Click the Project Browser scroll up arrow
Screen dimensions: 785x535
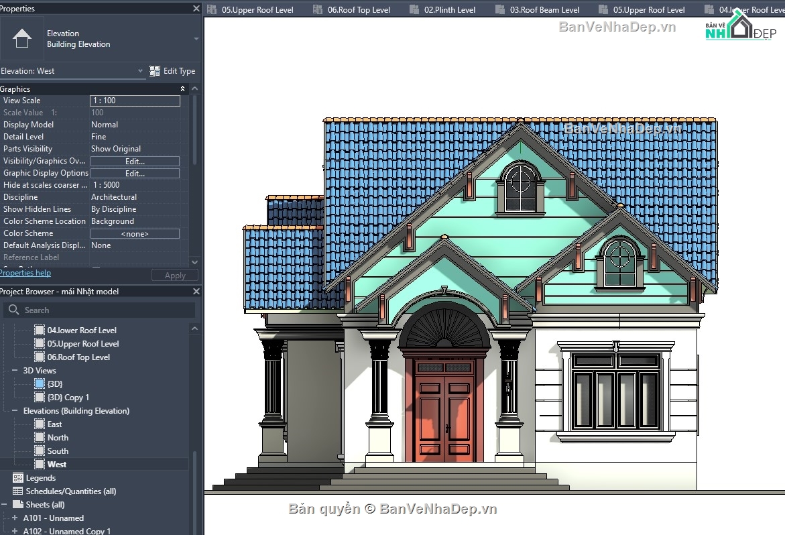pyautogui.click(x=195, y=329)
